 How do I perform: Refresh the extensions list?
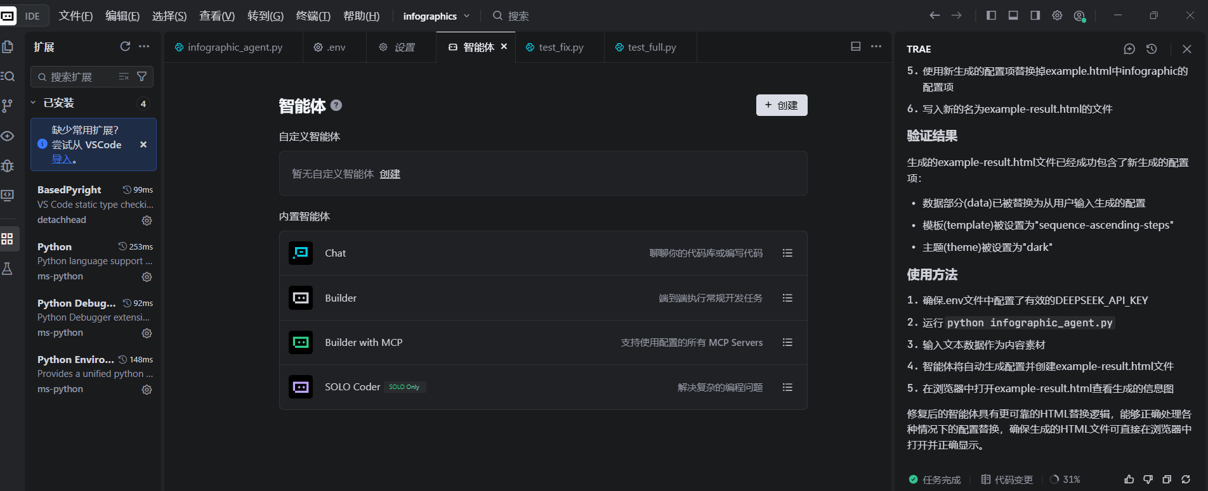coord(125,46)
